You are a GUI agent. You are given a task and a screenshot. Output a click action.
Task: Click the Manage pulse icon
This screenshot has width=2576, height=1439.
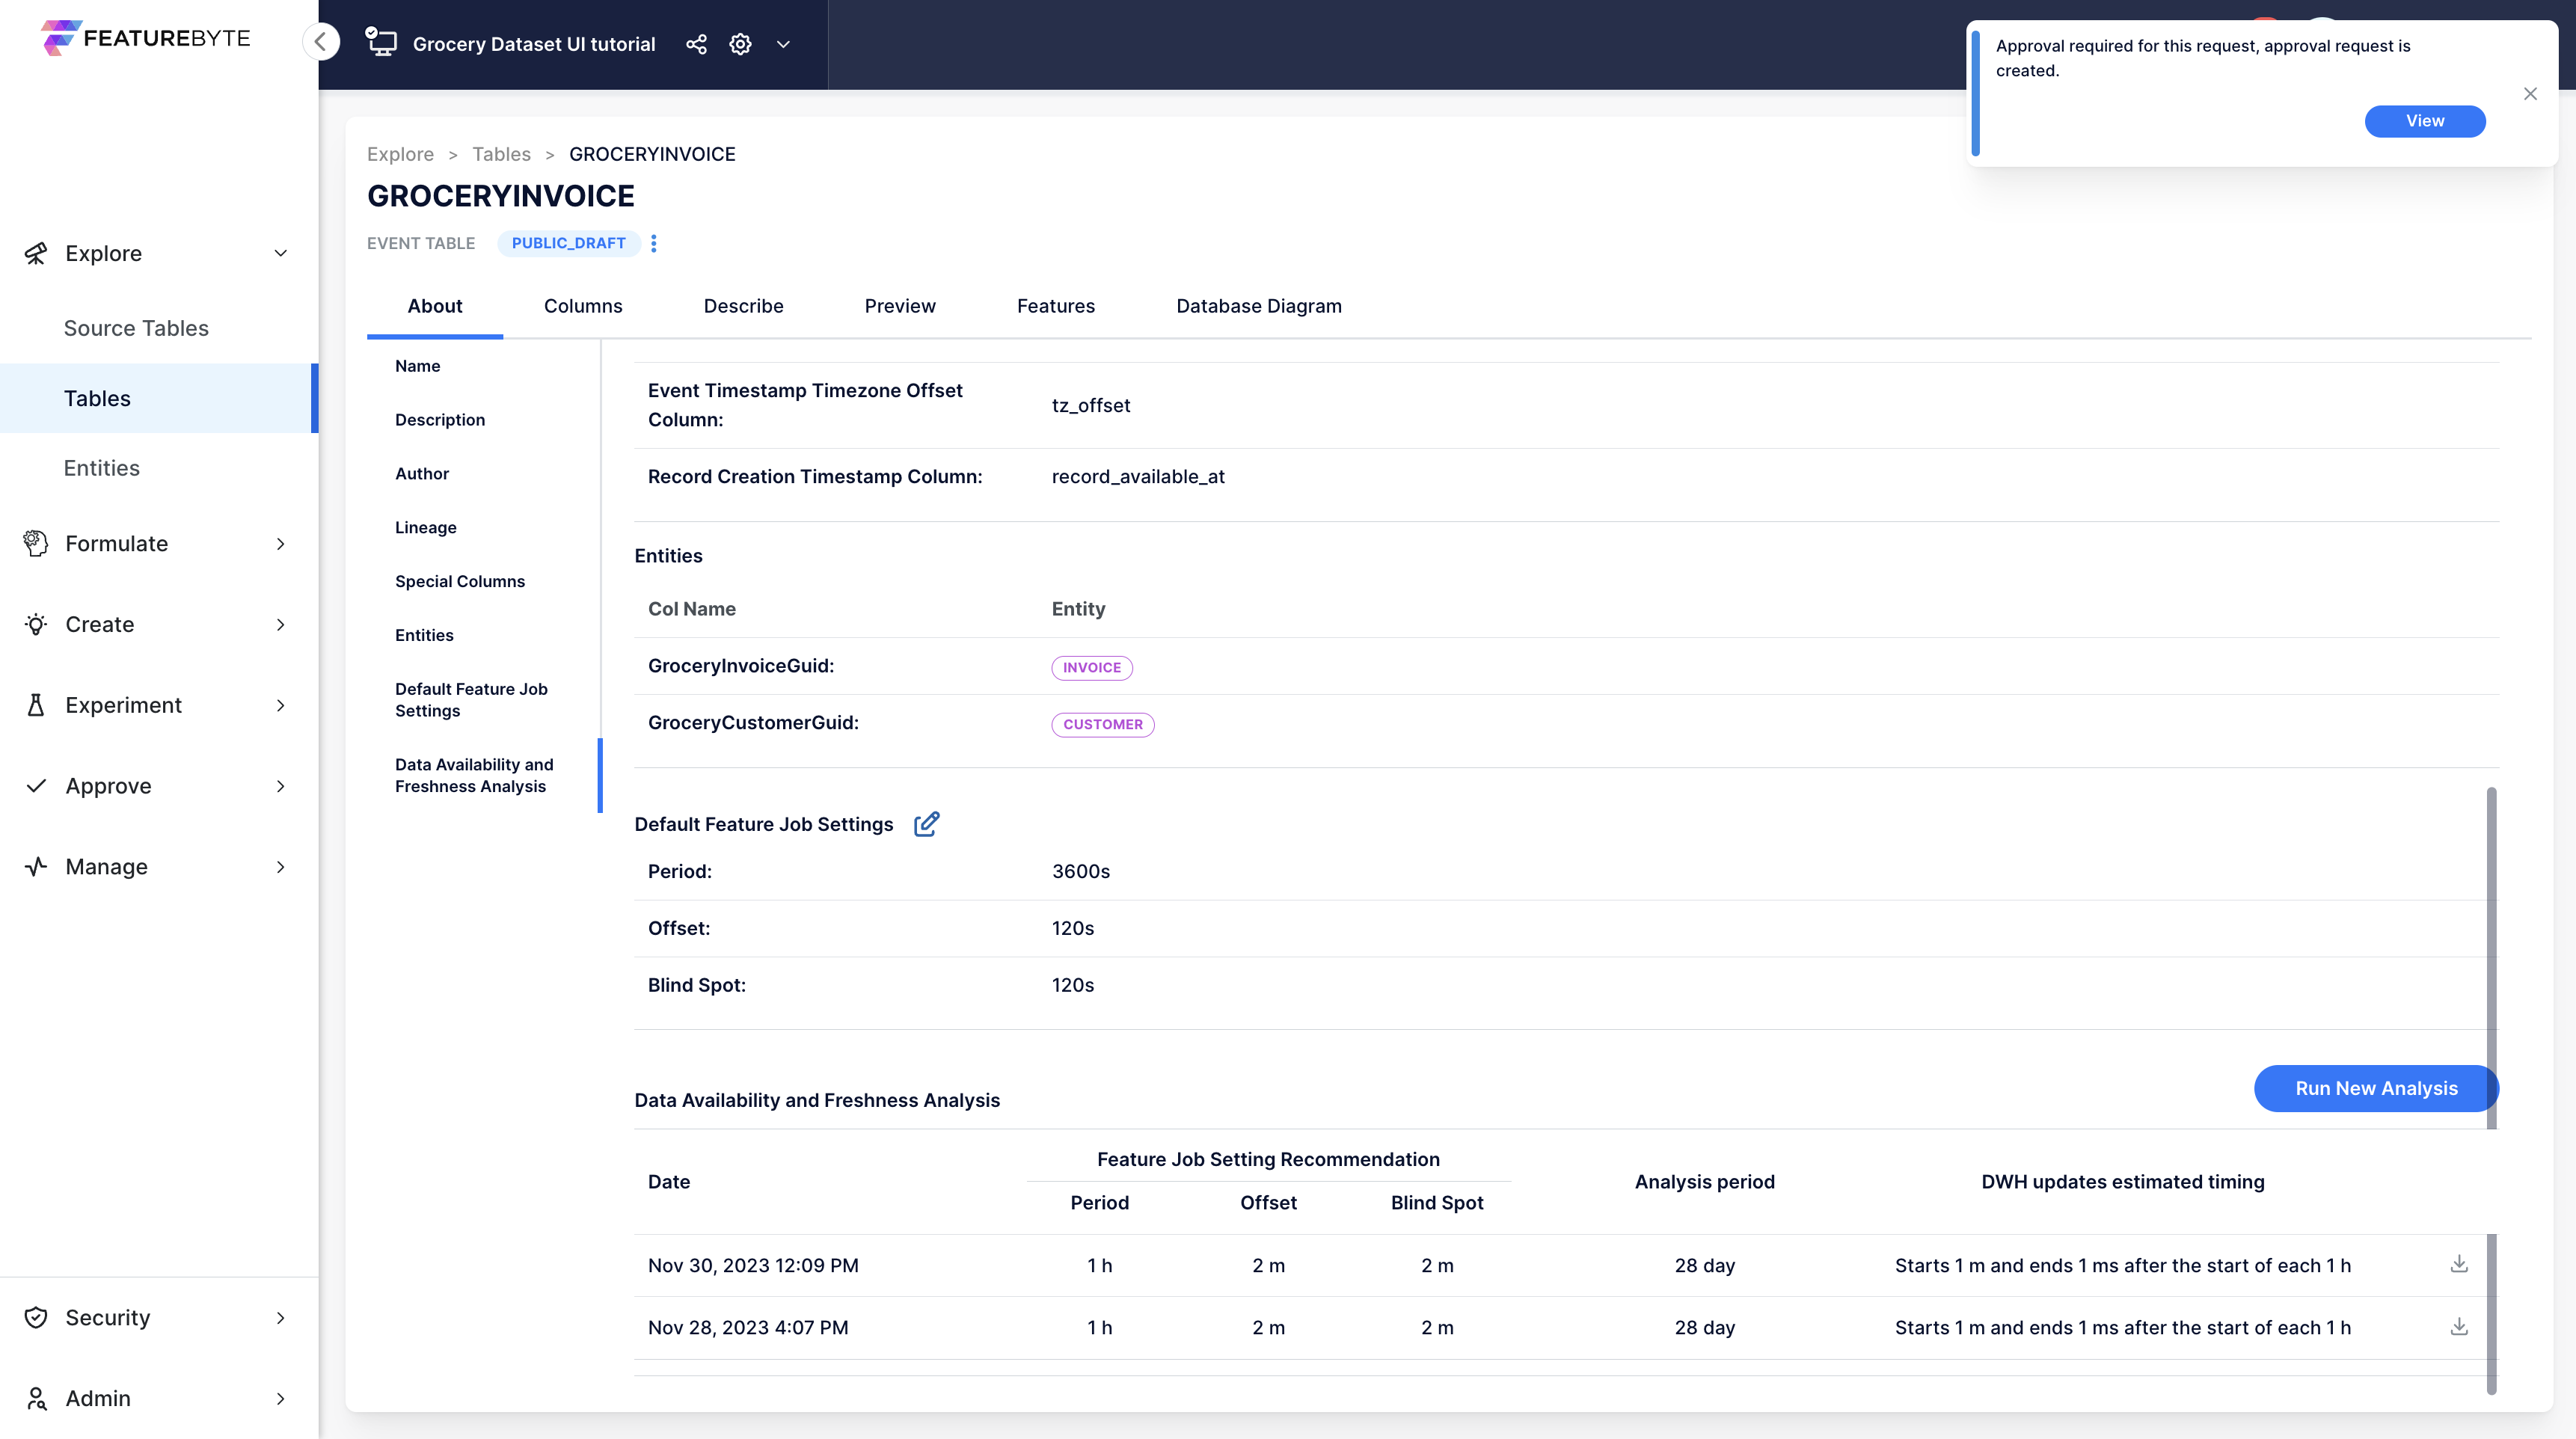pos(36,867)
